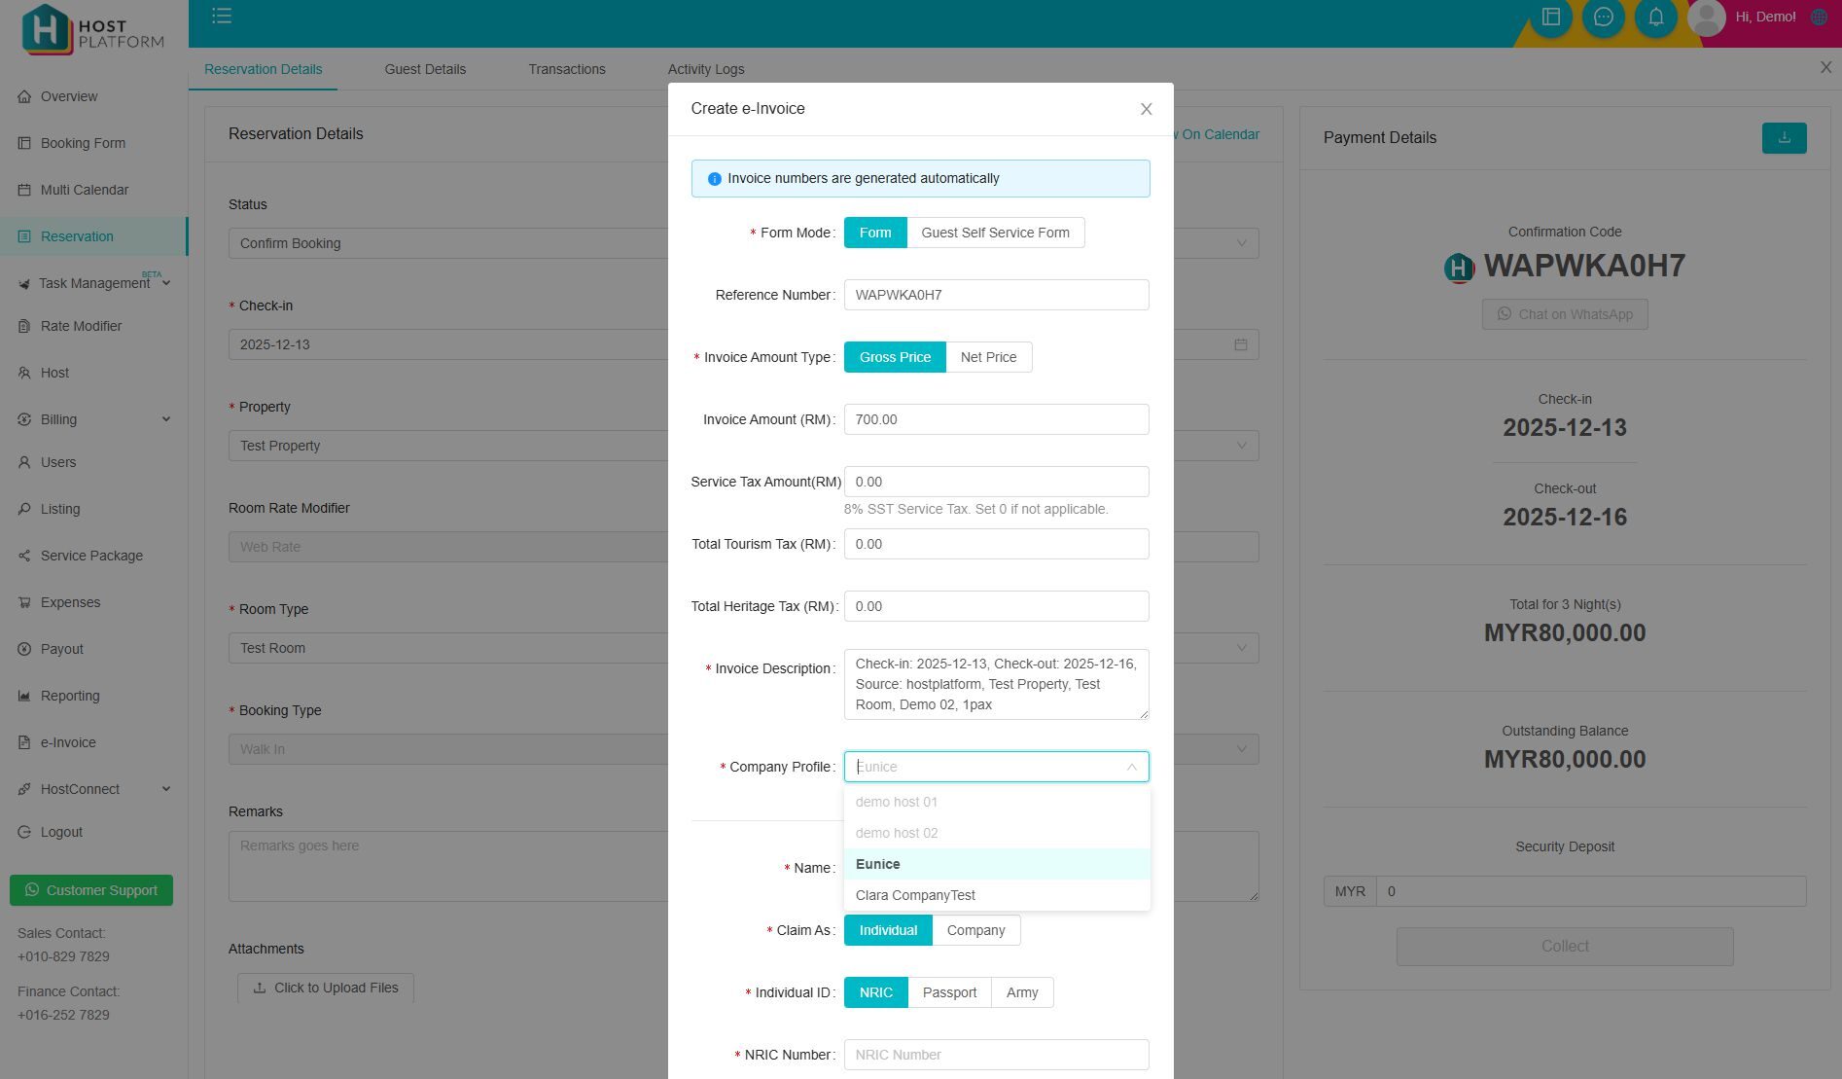Click the Rate Modifier icon in sidebar
The width and height of the screenshot is (1842, 1079).
pyautogui.click(x=24, y=326)
